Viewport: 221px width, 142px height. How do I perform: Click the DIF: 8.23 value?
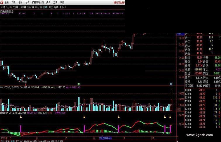pyautogui.click(x=13, y=113)
